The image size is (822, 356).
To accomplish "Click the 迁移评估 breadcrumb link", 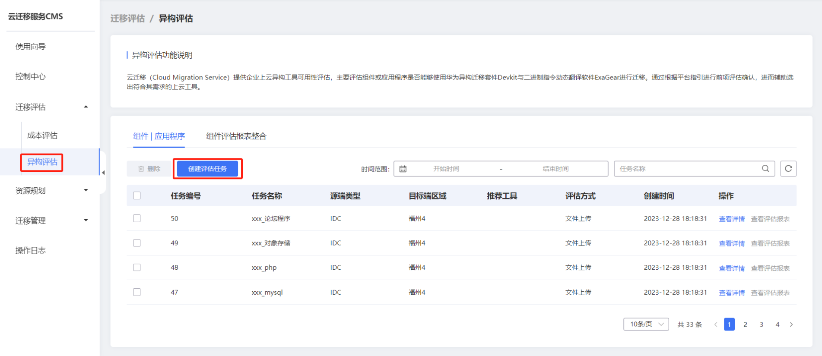I will 127,19.
